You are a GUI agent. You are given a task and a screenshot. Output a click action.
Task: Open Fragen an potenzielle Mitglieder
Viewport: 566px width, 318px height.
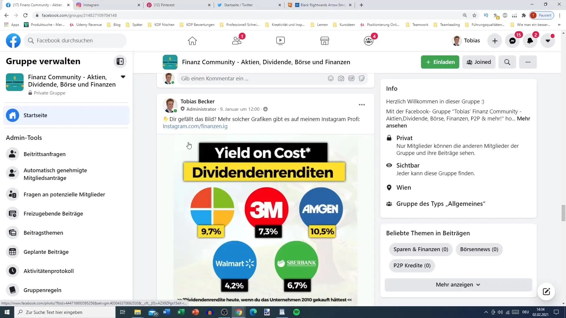coord(66,194)
